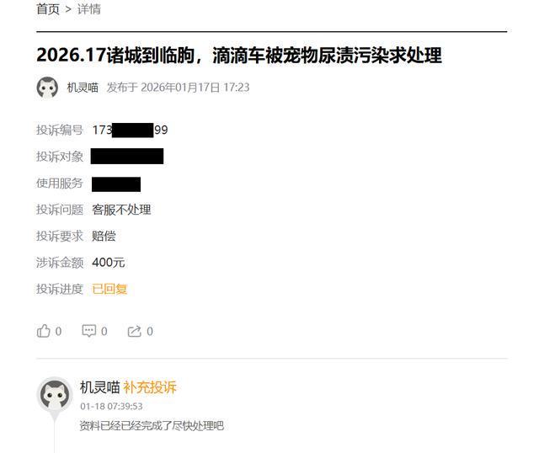Click the 补充投诉 label
The height and width of the screenshot is (453, 539).
(150, 387)
